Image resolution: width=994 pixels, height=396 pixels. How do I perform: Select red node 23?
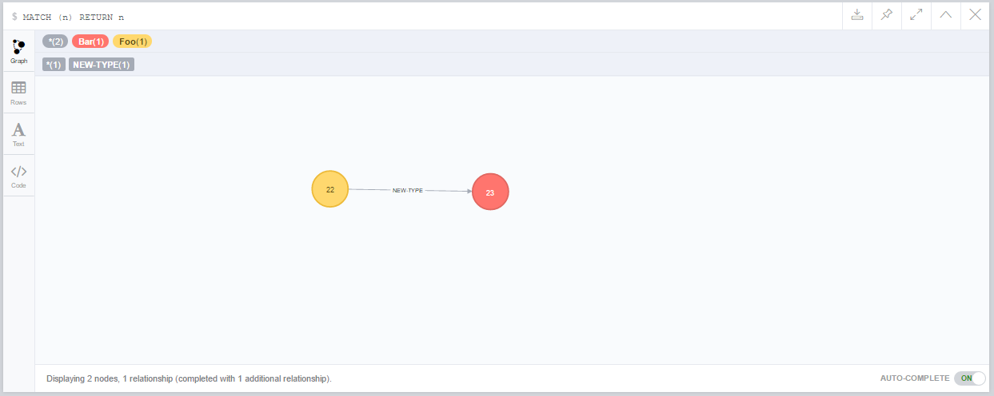490,192
